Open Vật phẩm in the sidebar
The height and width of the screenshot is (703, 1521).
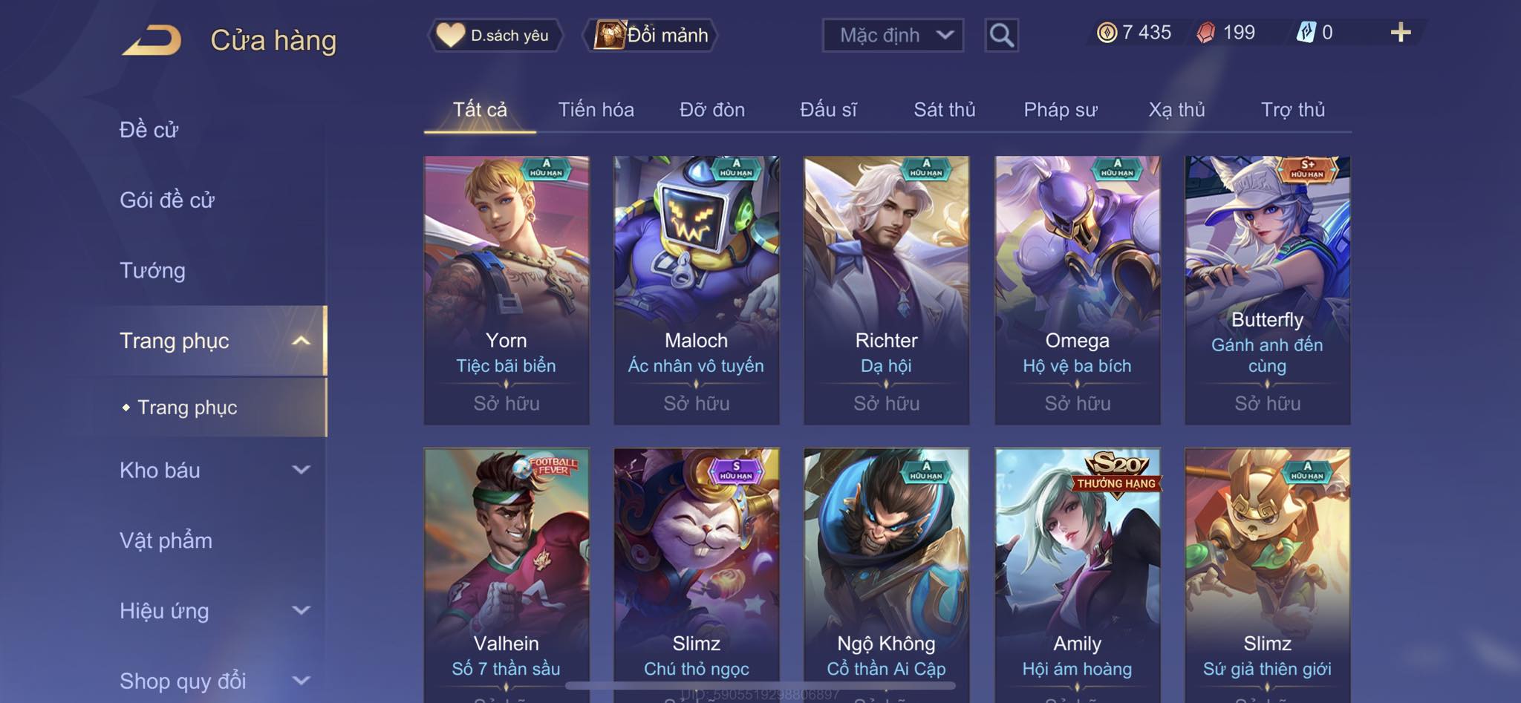pyautogui.click(x=166, y=540)
